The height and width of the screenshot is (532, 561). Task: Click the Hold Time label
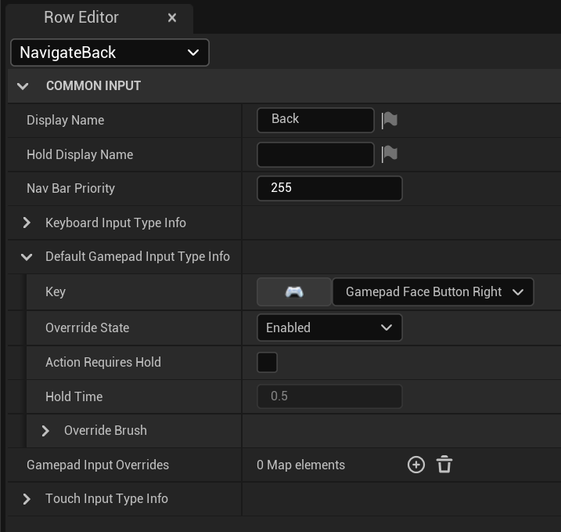(74, 396)
